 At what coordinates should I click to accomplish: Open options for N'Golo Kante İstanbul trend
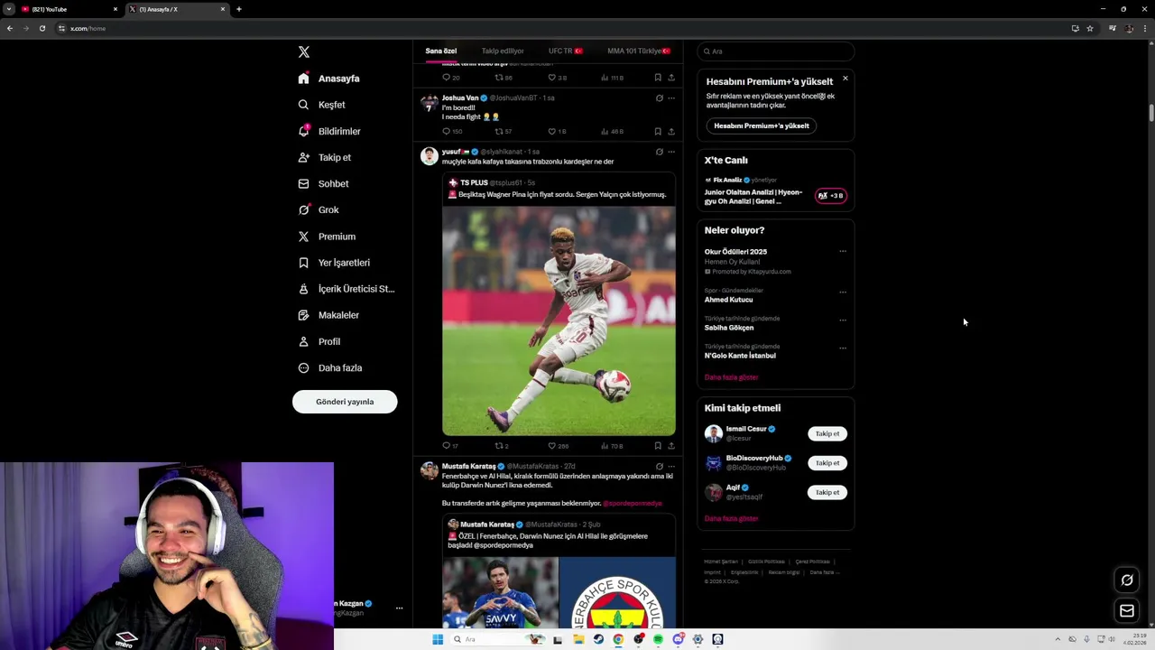843,348
